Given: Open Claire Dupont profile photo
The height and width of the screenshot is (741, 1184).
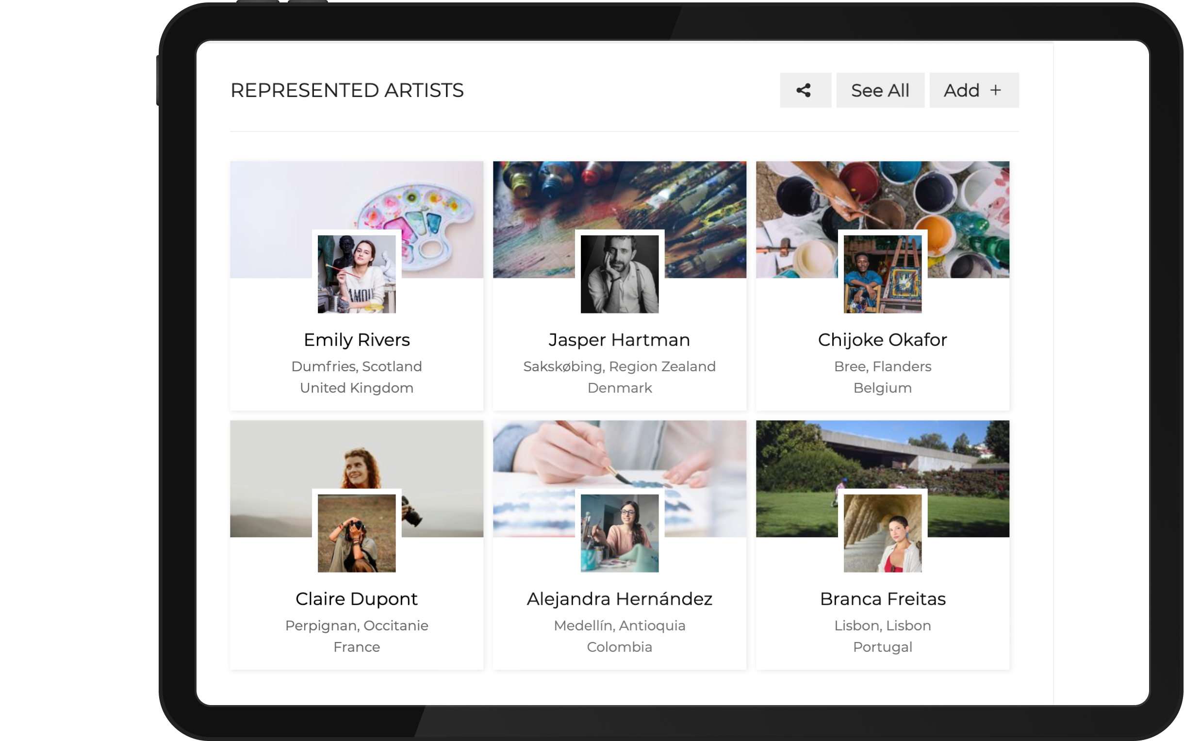Looking at the screenshot, I should pos(357,533).
